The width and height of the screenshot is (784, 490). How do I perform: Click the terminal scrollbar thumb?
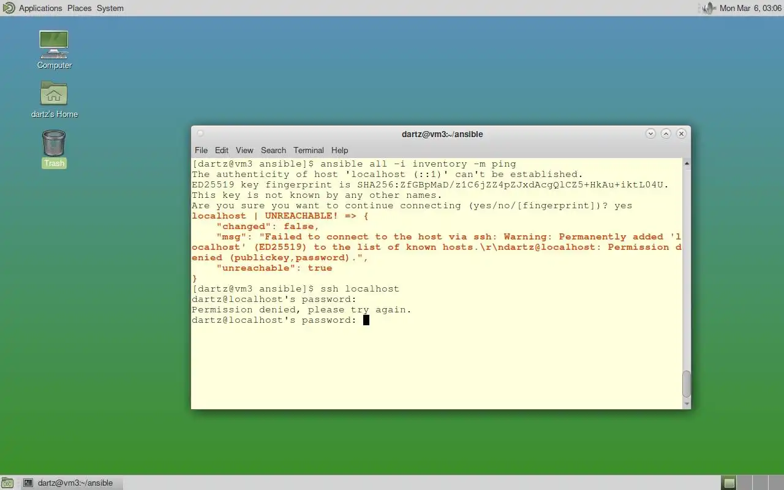click(687, 384)
